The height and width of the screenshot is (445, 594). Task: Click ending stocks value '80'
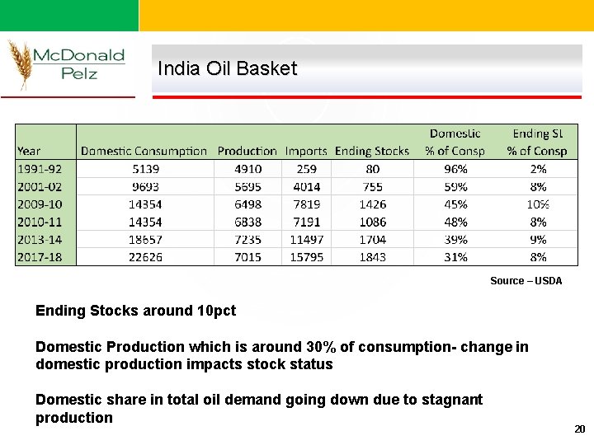click(x=373, y=169)
